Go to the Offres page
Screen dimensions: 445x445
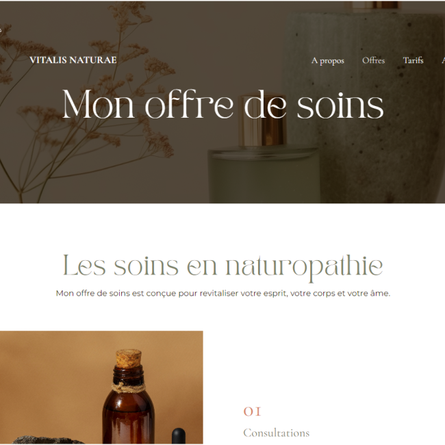[x=373, y=60]
